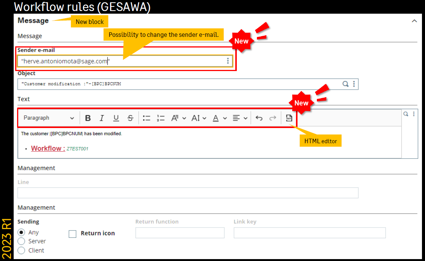This screenshot has width=425, height=261.
Task: Open the Paragraph style dropdown
Action: coord(49,118)
